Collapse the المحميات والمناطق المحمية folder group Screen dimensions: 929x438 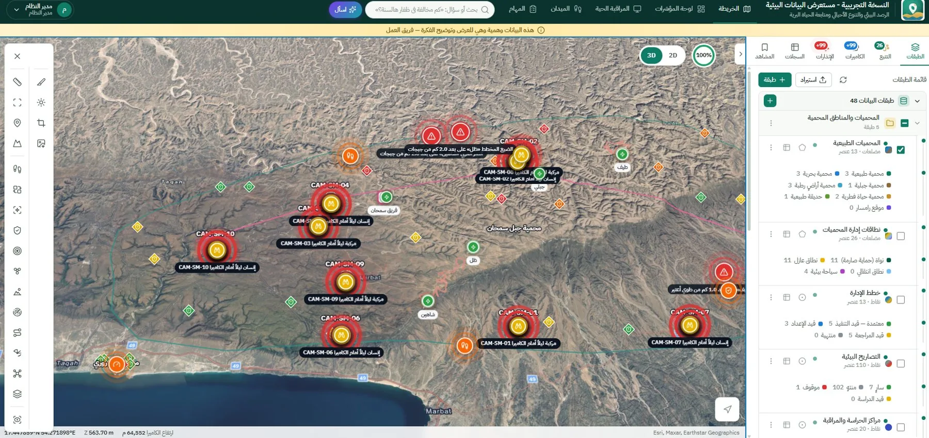917,123
